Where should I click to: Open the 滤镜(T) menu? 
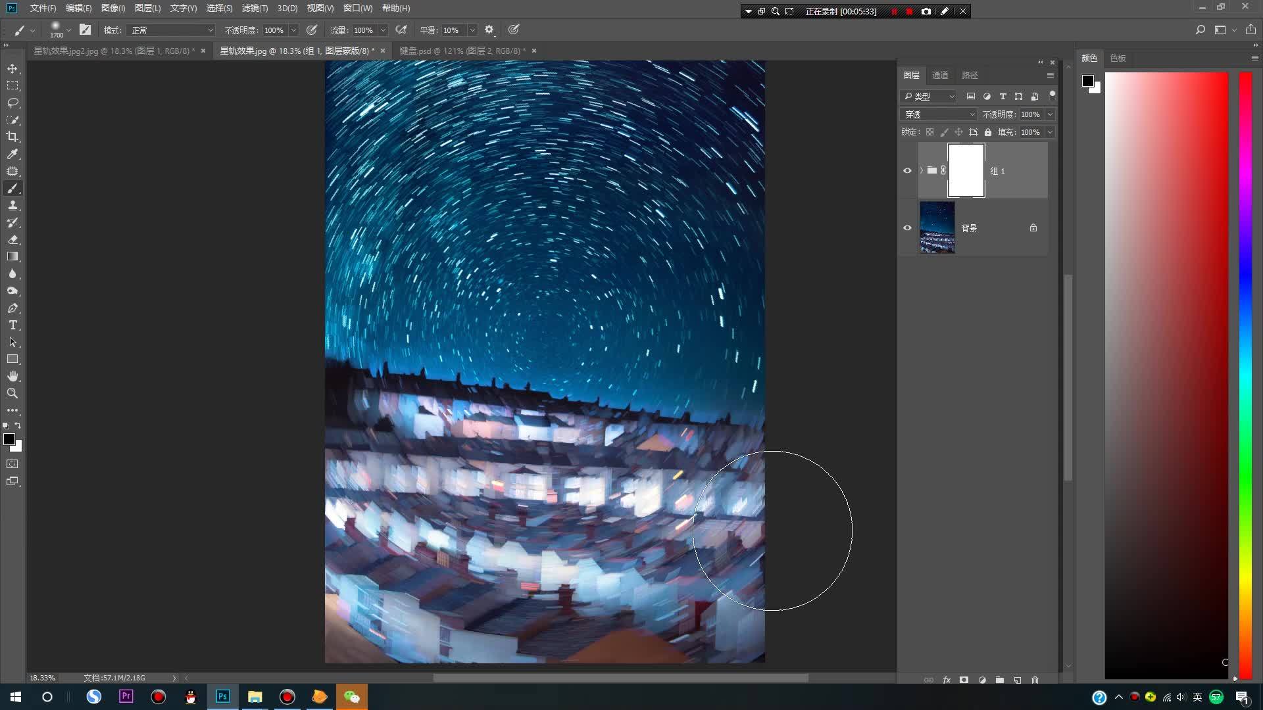click(x=254, y=8)
